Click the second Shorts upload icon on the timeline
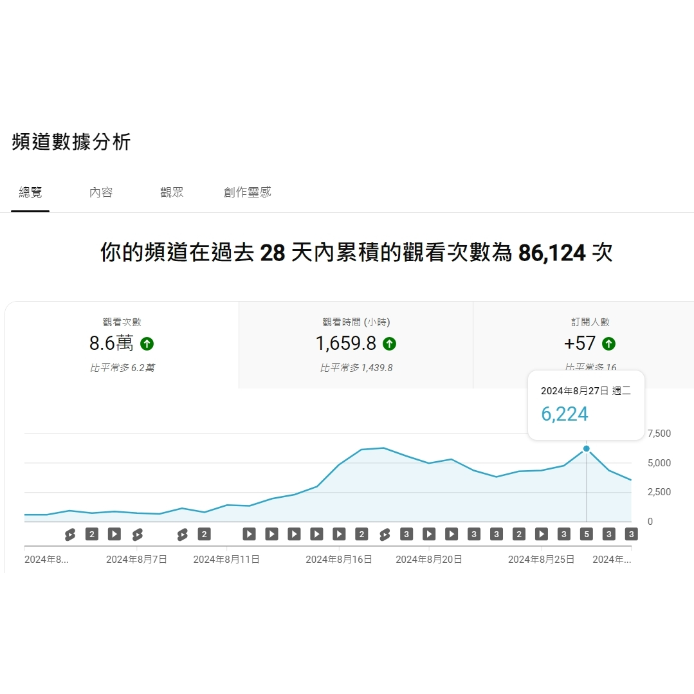The image size is (694, 694). click(x=136, y=534)
